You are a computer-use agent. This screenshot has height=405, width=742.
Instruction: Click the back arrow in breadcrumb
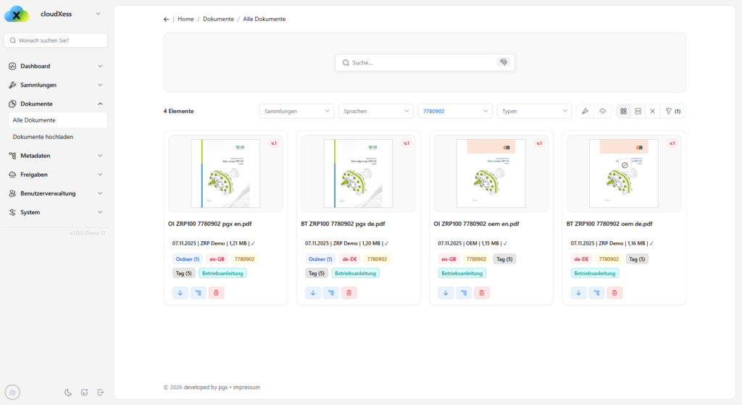(x=166, y=20)
